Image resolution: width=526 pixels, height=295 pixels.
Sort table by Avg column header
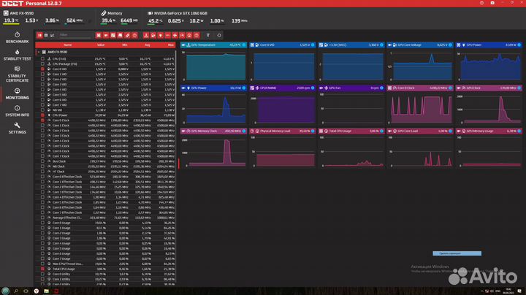(148, 45)
